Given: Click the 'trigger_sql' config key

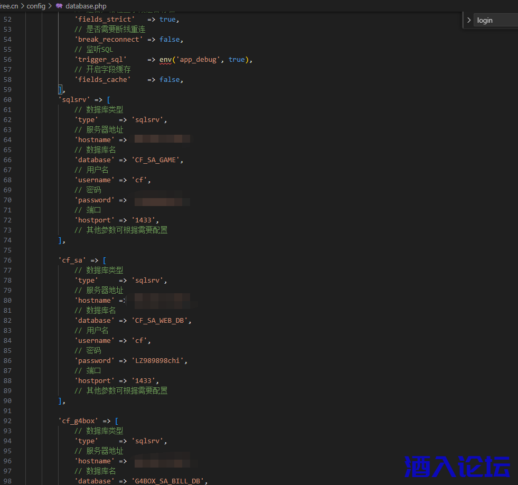Looking at the screenshot, I should tap(100, 59).
